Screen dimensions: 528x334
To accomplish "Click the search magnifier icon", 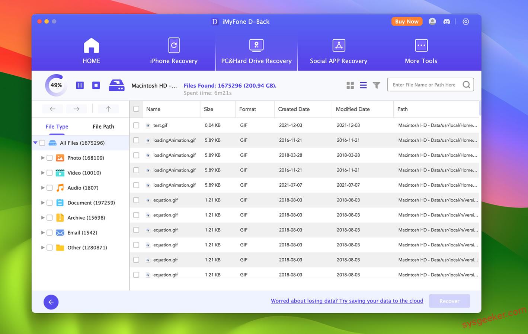I will coord(466,85).
